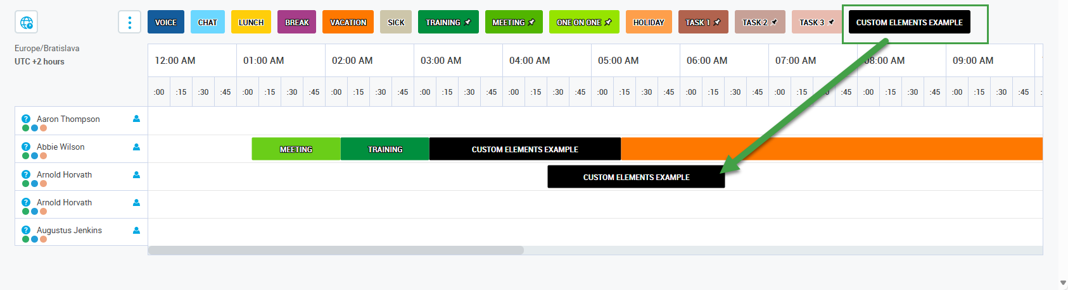Click the 05:00 AM hour header
This screenshot has width=1068, height=290.
618,61
